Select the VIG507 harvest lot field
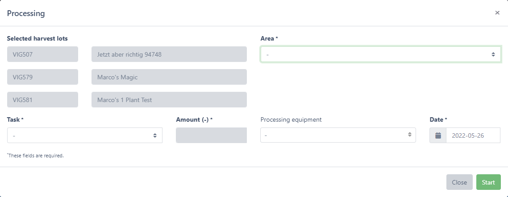508x197 pixels. [42, 54]
